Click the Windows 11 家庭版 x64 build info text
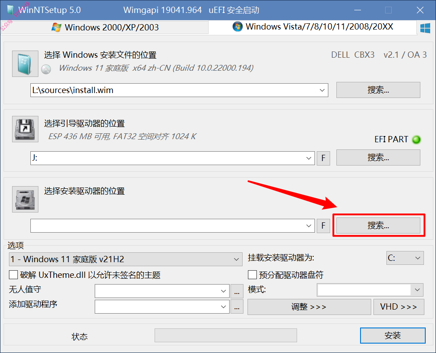 point(156,68)
